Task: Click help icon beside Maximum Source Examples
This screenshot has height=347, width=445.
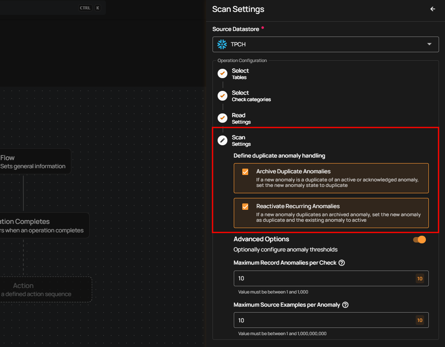Action: 345,305
